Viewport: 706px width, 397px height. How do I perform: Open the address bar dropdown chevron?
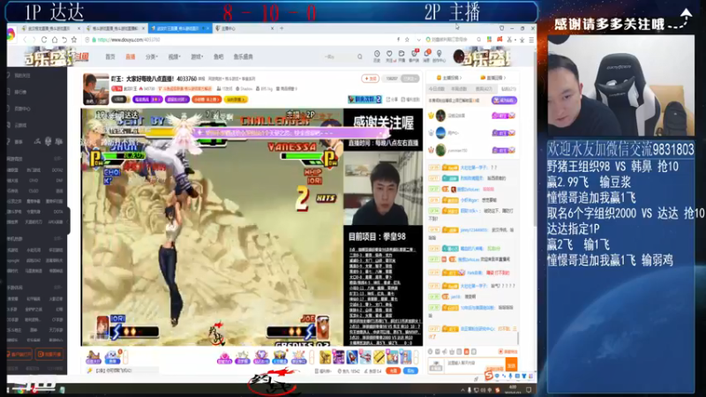click(x=418, y=40)
